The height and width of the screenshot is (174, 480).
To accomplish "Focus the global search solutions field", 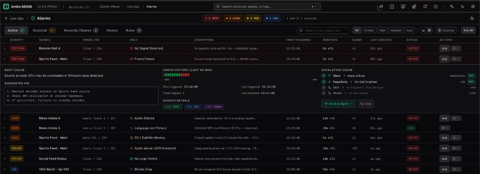I will pos(266,7).
